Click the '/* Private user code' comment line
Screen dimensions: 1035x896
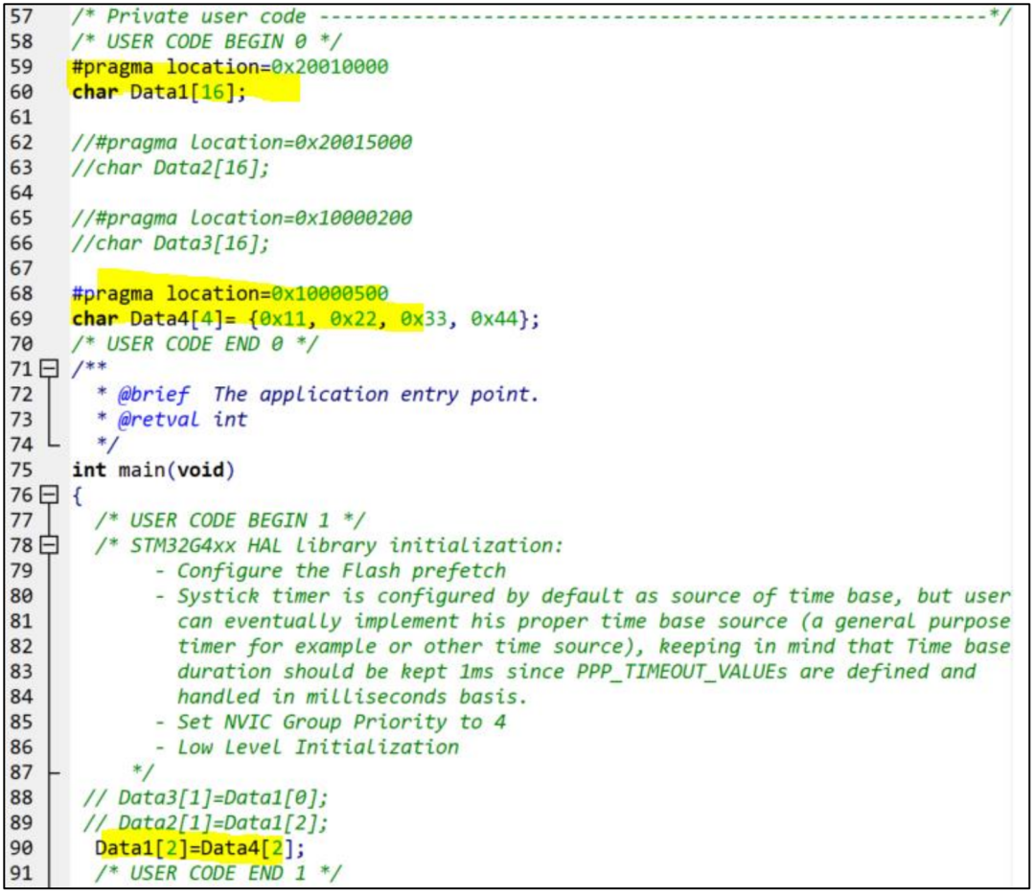pos(540,16)
